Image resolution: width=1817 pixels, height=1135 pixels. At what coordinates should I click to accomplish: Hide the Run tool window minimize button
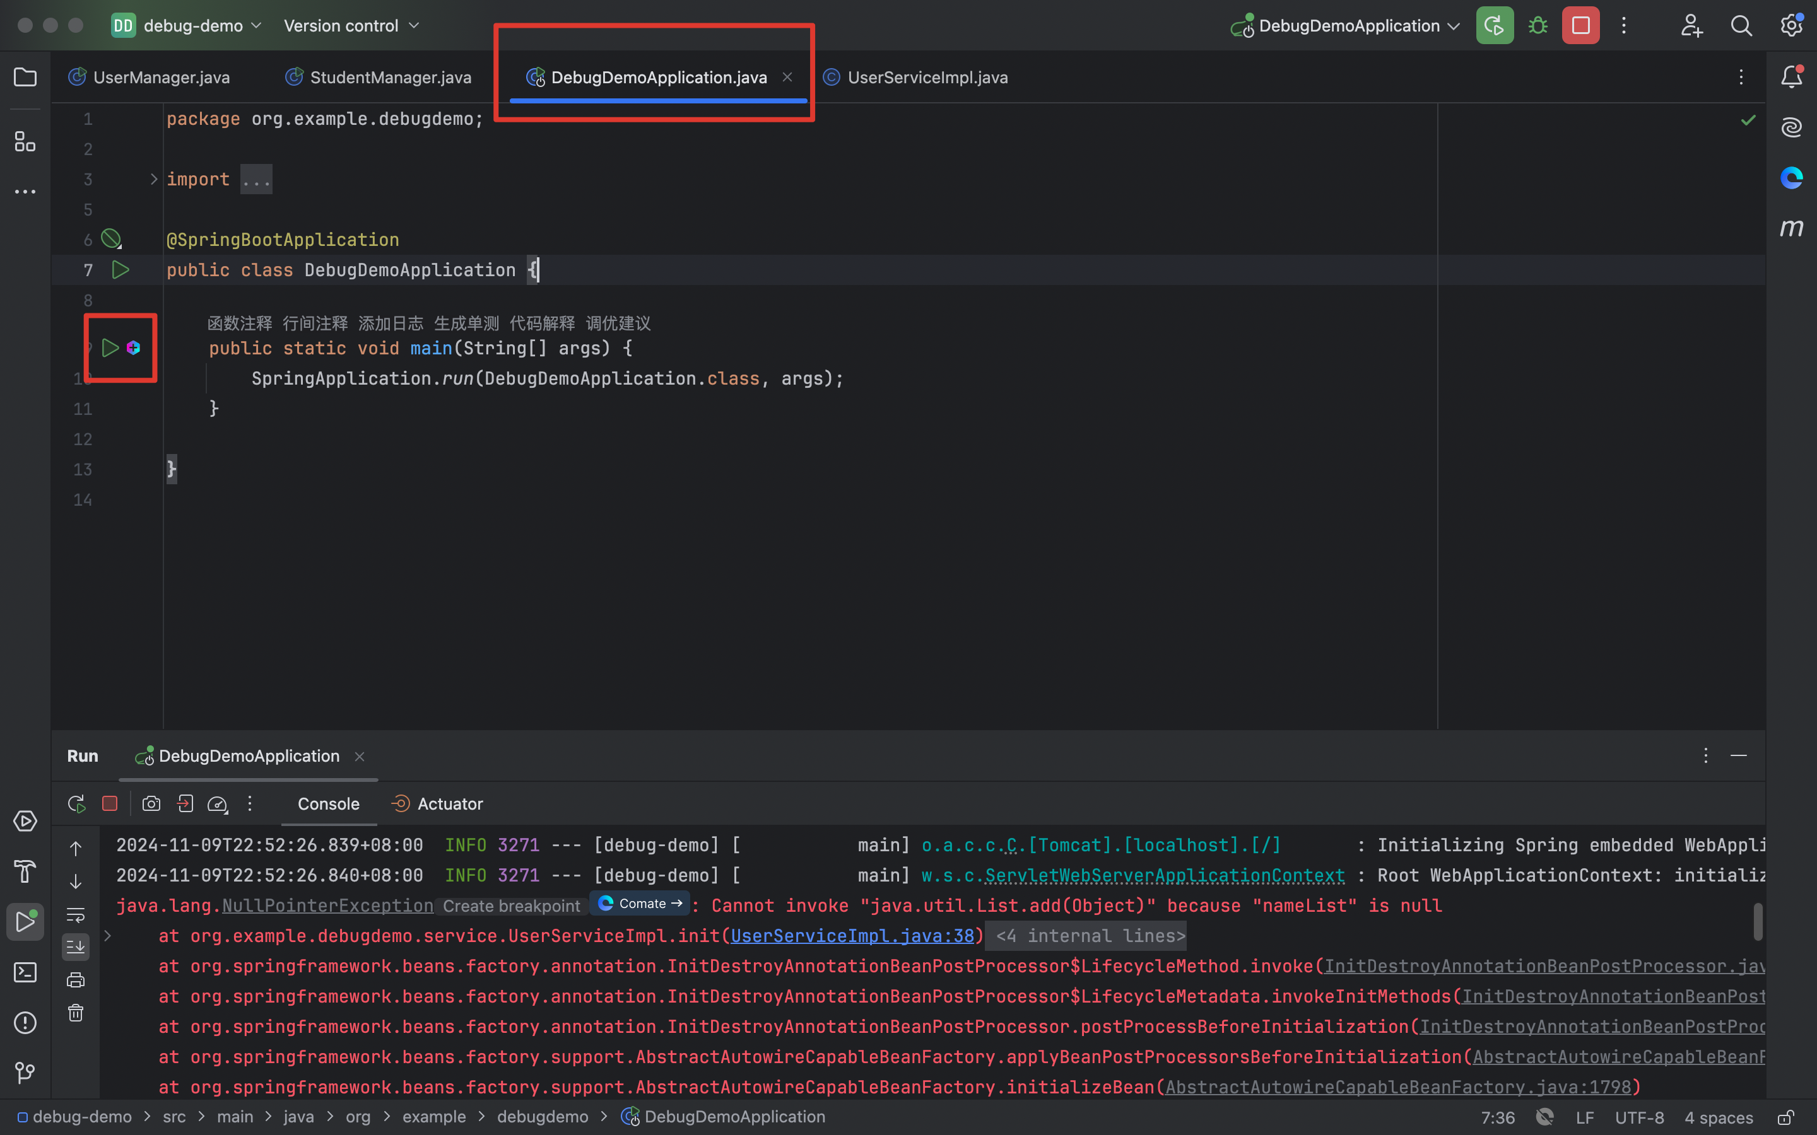tap(1739, 755)
